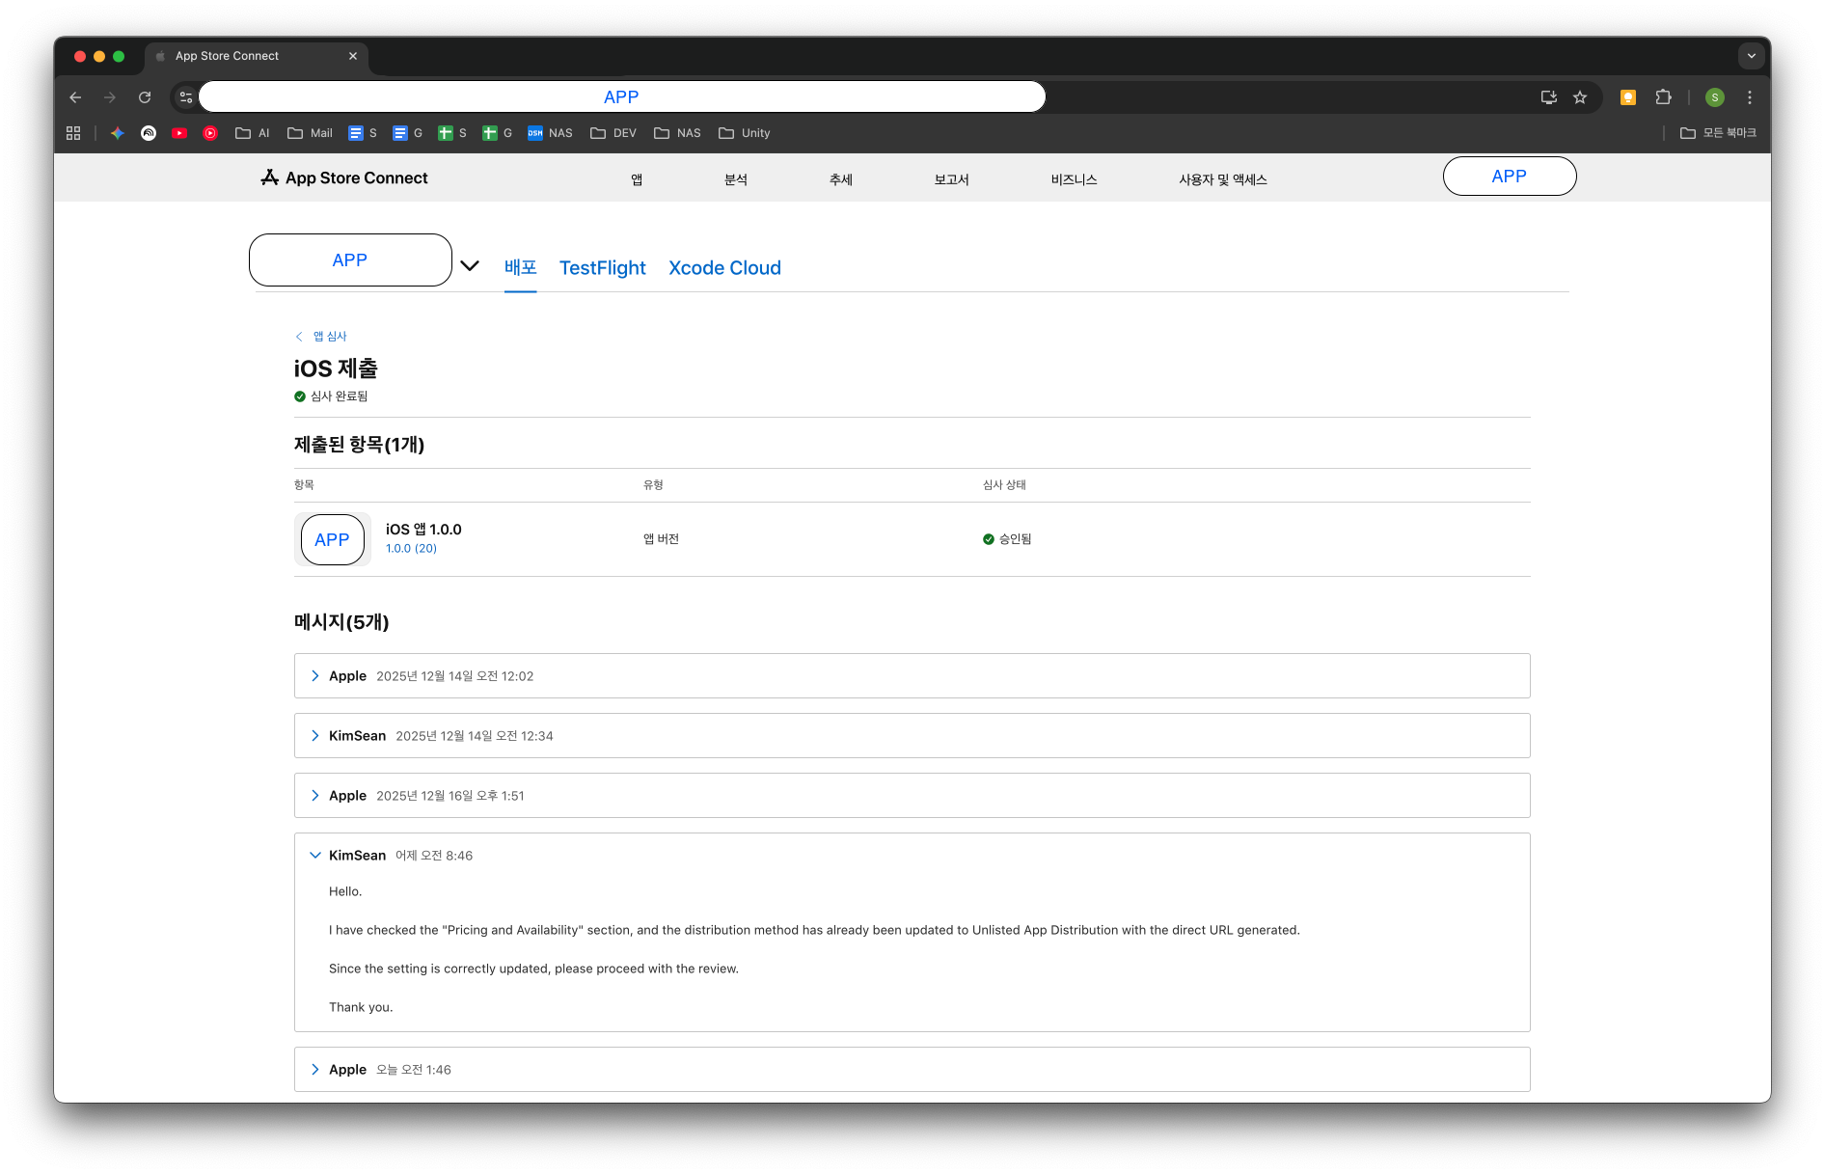The width and height of the screenshot is (1825, 1174).
Task: Select the App Store Connect browser tab
Action: 257,56
